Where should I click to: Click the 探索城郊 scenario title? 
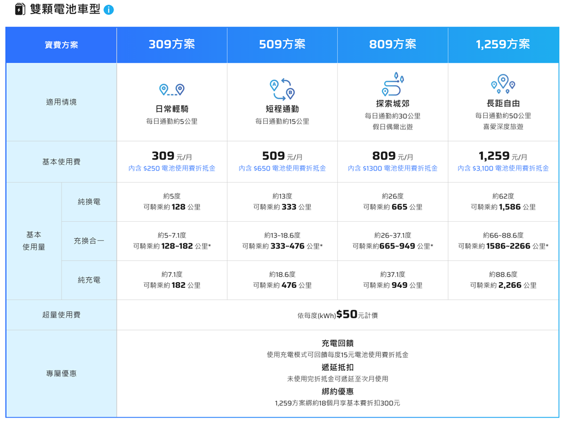click(393, 104)
